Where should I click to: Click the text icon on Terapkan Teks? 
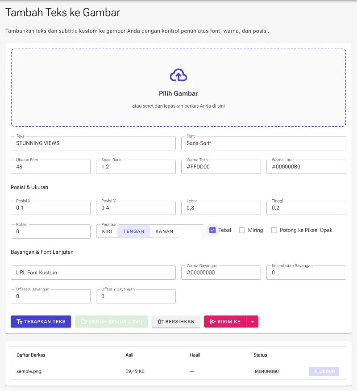20,322
